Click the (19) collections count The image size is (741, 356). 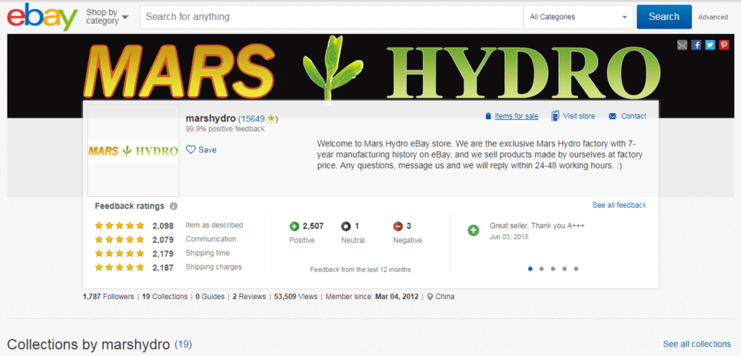pyautogui.click(x=183, y=345)
